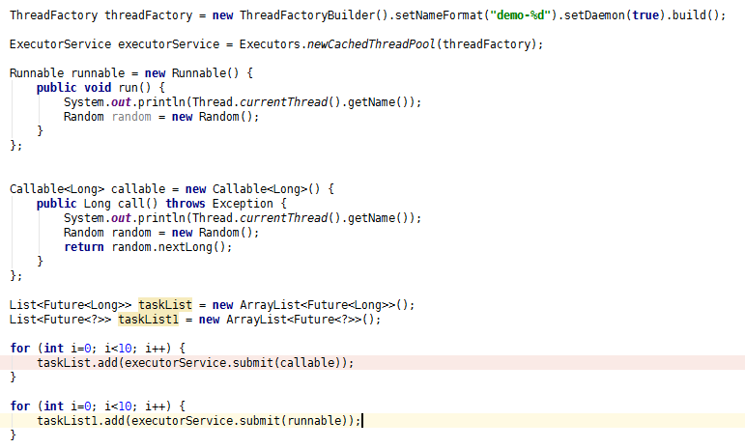This screenshot has width=745, height=448.
Task: Click the 'Runnable runnable' declaration
Action: [x=67, y=73]
